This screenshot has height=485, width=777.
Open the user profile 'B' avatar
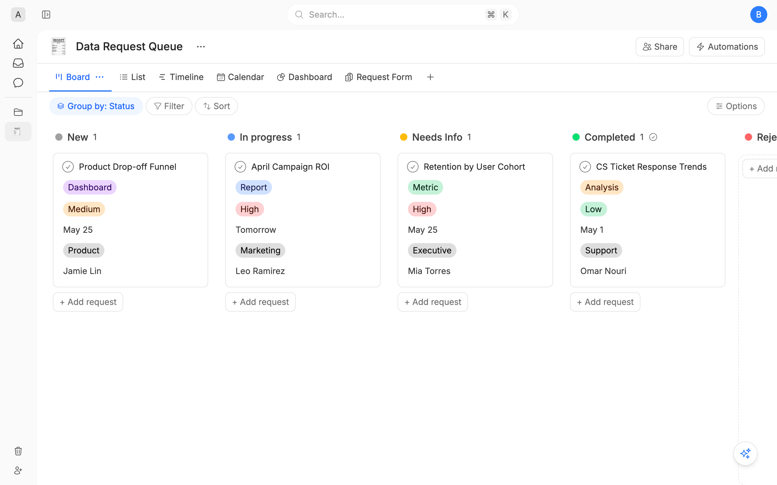(x=758, y=15)
